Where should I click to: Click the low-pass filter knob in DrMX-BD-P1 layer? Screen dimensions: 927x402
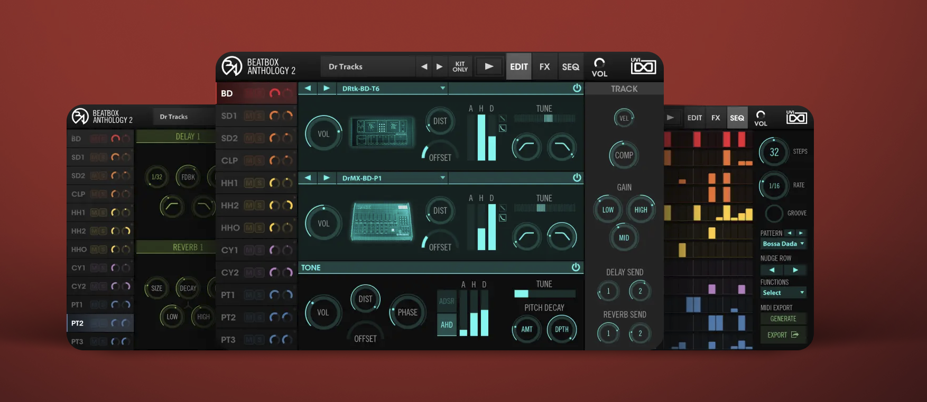(561, 237)
